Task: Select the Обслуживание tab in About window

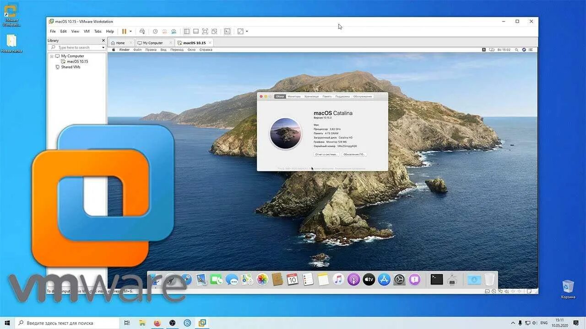Action: pos(363,96)
